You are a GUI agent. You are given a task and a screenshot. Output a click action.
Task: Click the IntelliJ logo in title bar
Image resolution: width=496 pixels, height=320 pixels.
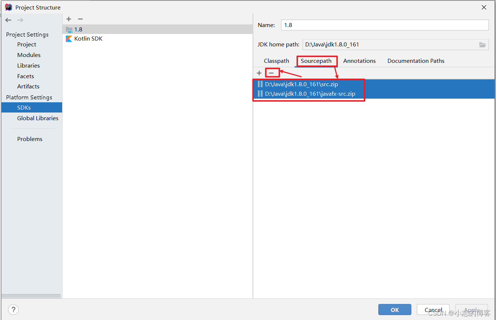pyautogui.click(x=8, y=7)
